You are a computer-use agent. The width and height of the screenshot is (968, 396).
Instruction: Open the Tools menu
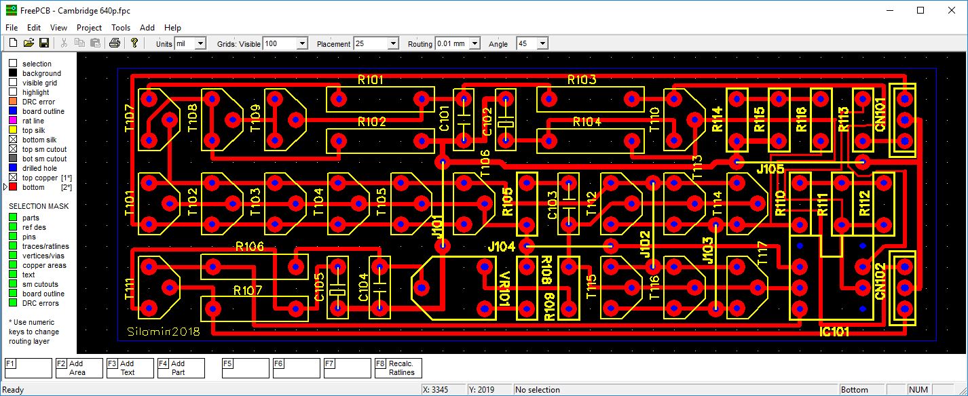tap(121, 28)
